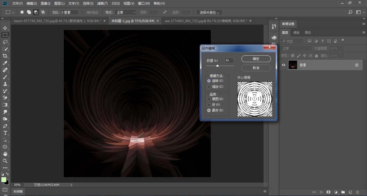Select the Move tool

[5, 28]
